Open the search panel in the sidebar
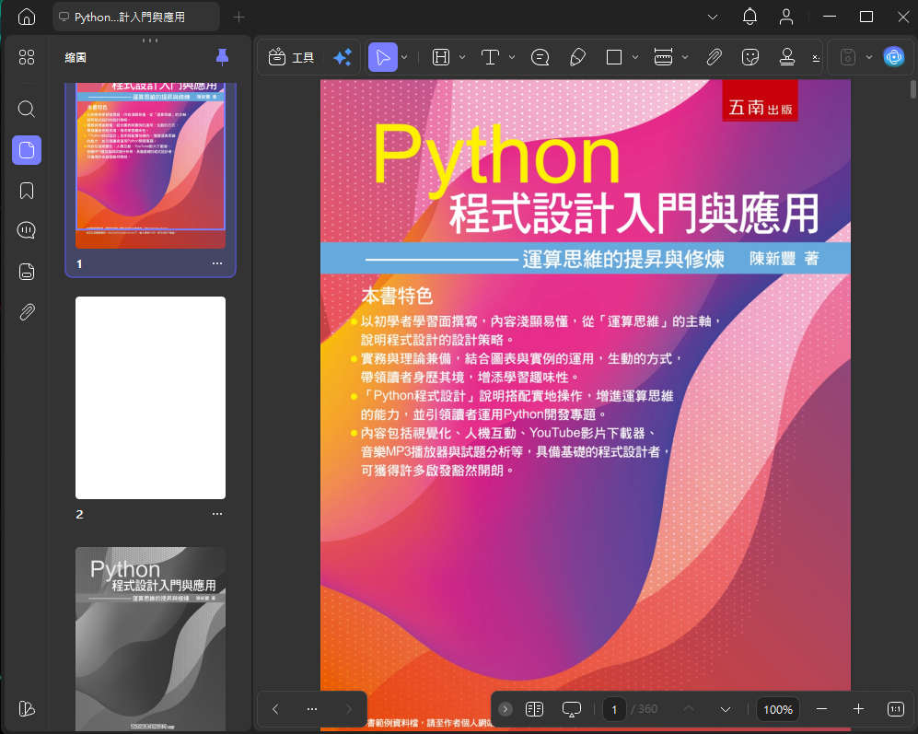This screenshot has width=918, height=734. [x=27, y=109]
